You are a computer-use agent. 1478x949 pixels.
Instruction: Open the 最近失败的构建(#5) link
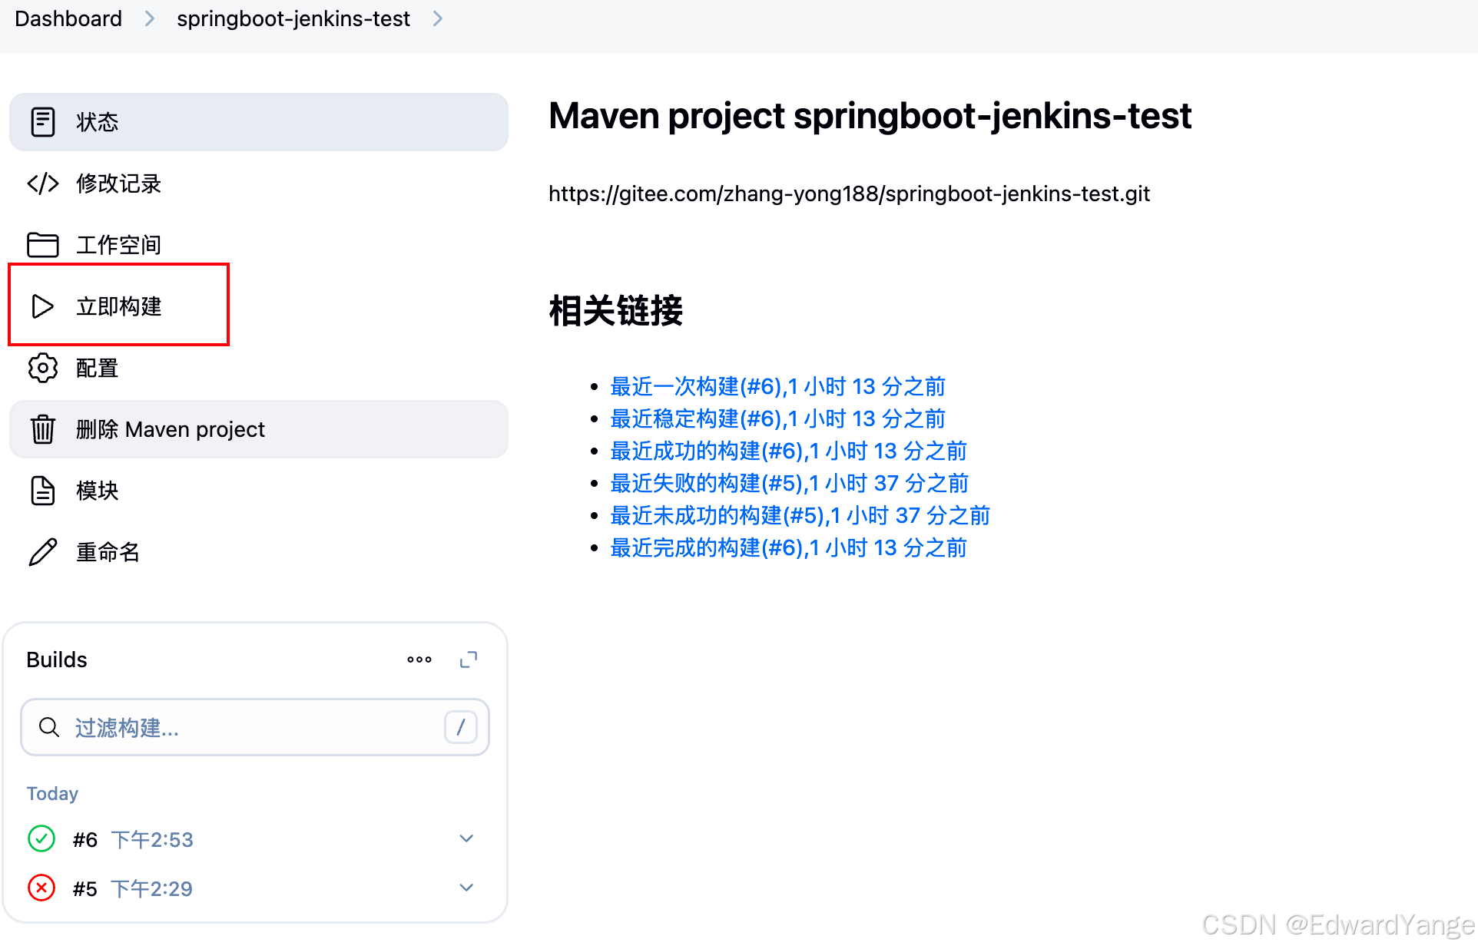789,483
